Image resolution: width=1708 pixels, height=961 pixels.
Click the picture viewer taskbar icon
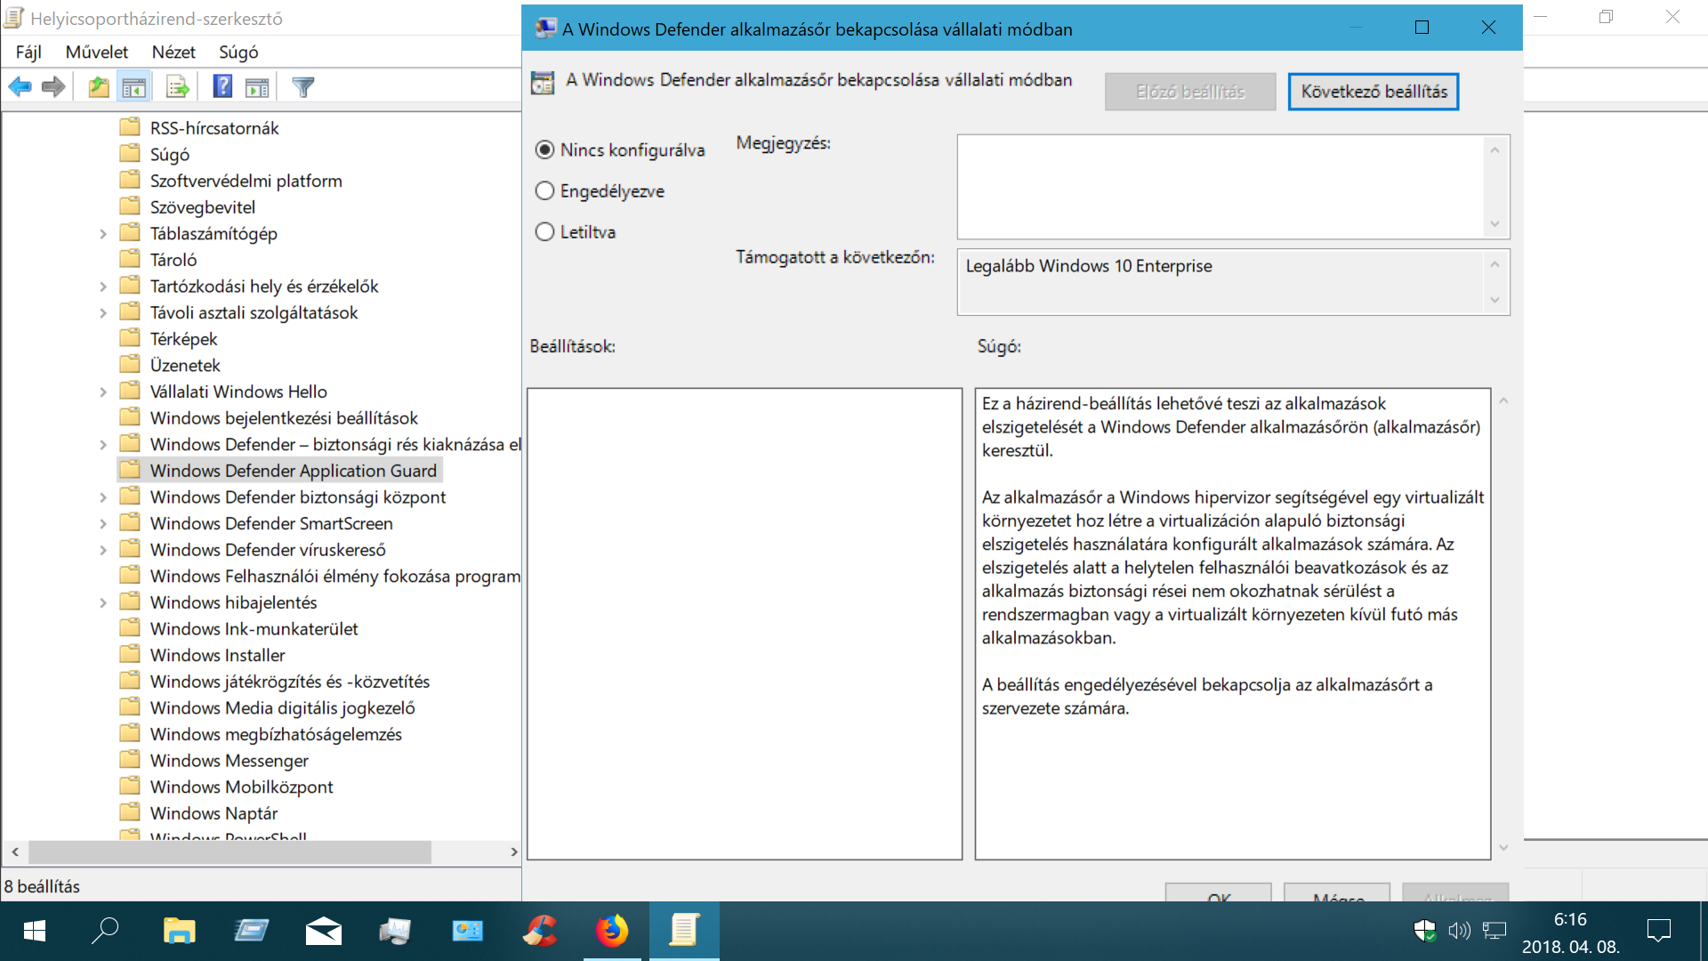point(467,931)
